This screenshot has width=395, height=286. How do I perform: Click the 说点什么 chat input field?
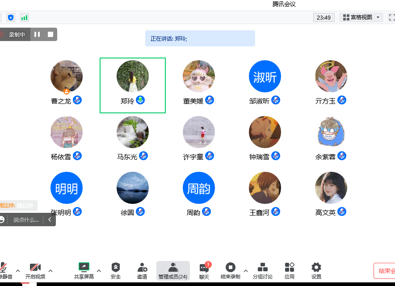[26, 220]
